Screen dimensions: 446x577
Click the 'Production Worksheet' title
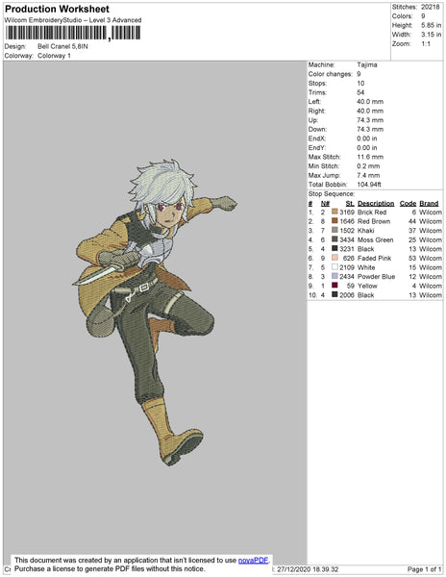pyautogui.click(x=57, y=9)
